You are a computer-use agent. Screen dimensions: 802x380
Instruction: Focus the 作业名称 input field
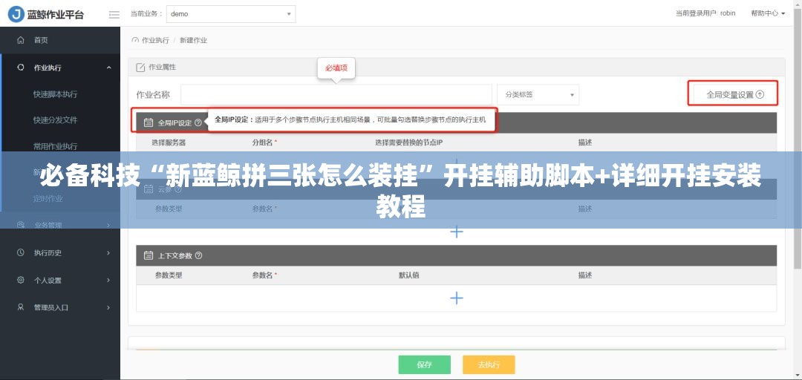[336, 94]
